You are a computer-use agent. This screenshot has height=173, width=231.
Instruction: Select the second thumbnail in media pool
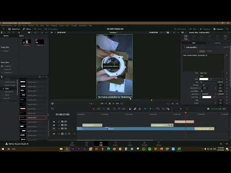(x=39, y=42)
